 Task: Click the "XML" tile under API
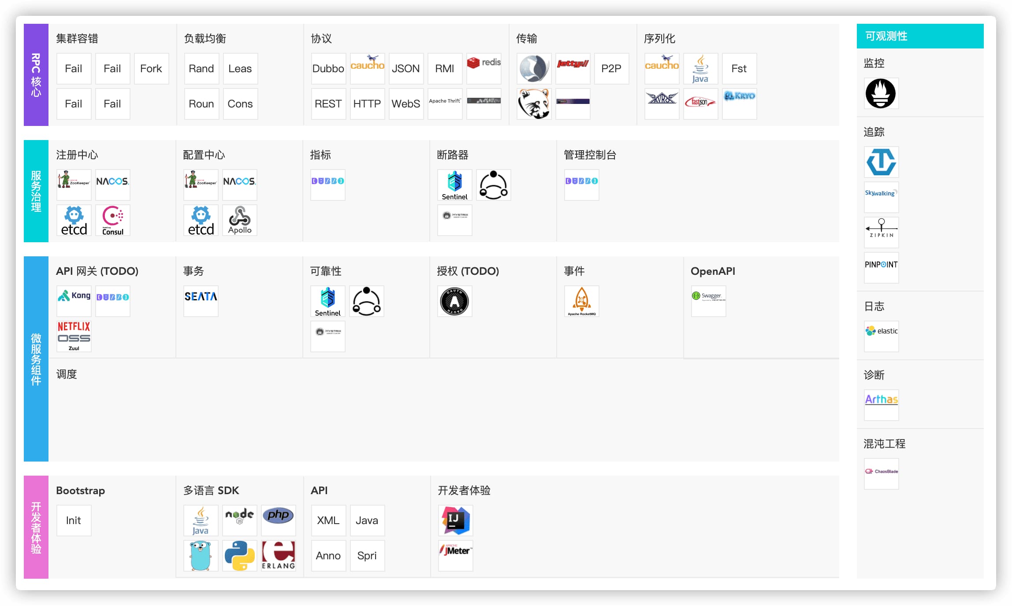pyautogui.click(x=329, y=521)
